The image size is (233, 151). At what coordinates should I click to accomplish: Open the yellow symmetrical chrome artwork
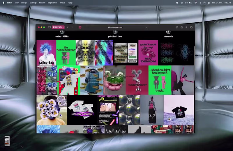pos(85,53)
